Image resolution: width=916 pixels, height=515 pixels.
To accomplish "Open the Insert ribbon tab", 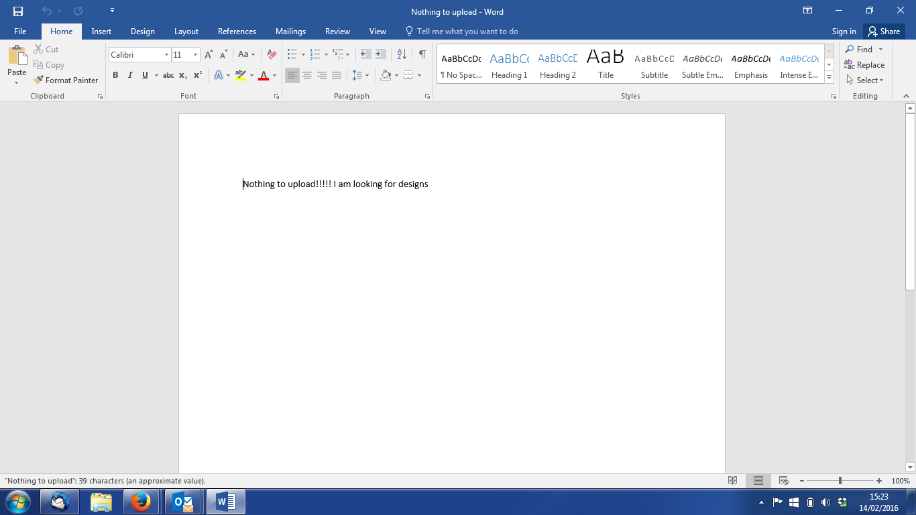I will 101,32.
